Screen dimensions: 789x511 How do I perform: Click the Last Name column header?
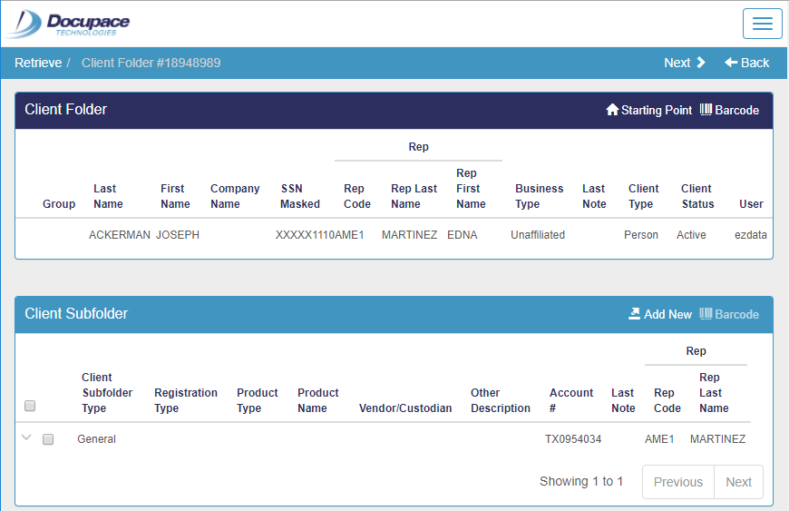click(108, 196)
